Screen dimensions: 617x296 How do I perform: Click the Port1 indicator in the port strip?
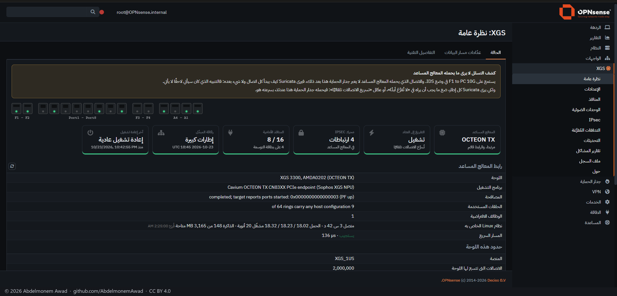(x=43, y=109)
